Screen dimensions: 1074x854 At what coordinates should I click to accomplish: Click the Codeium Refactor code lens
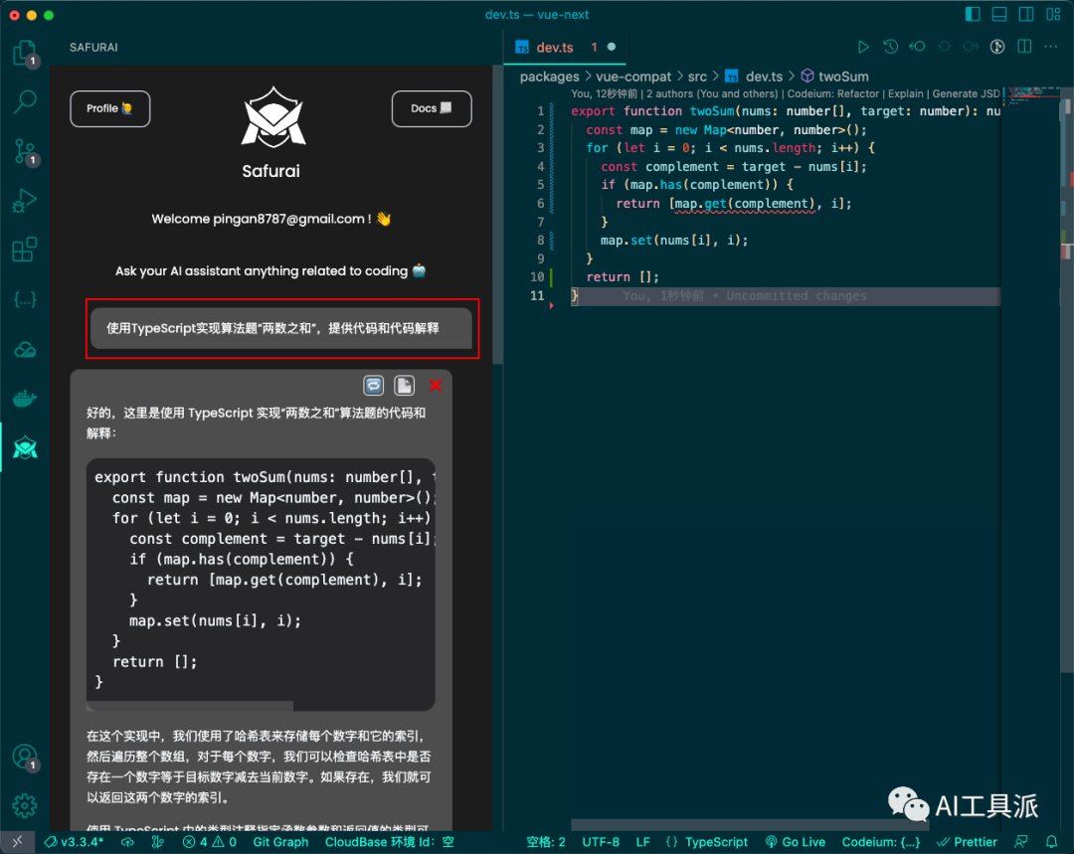pyautogui.click(x=833, y=93)
